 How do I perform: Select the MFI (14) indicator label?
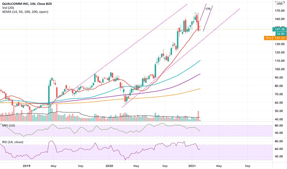[x=8, y=125]
